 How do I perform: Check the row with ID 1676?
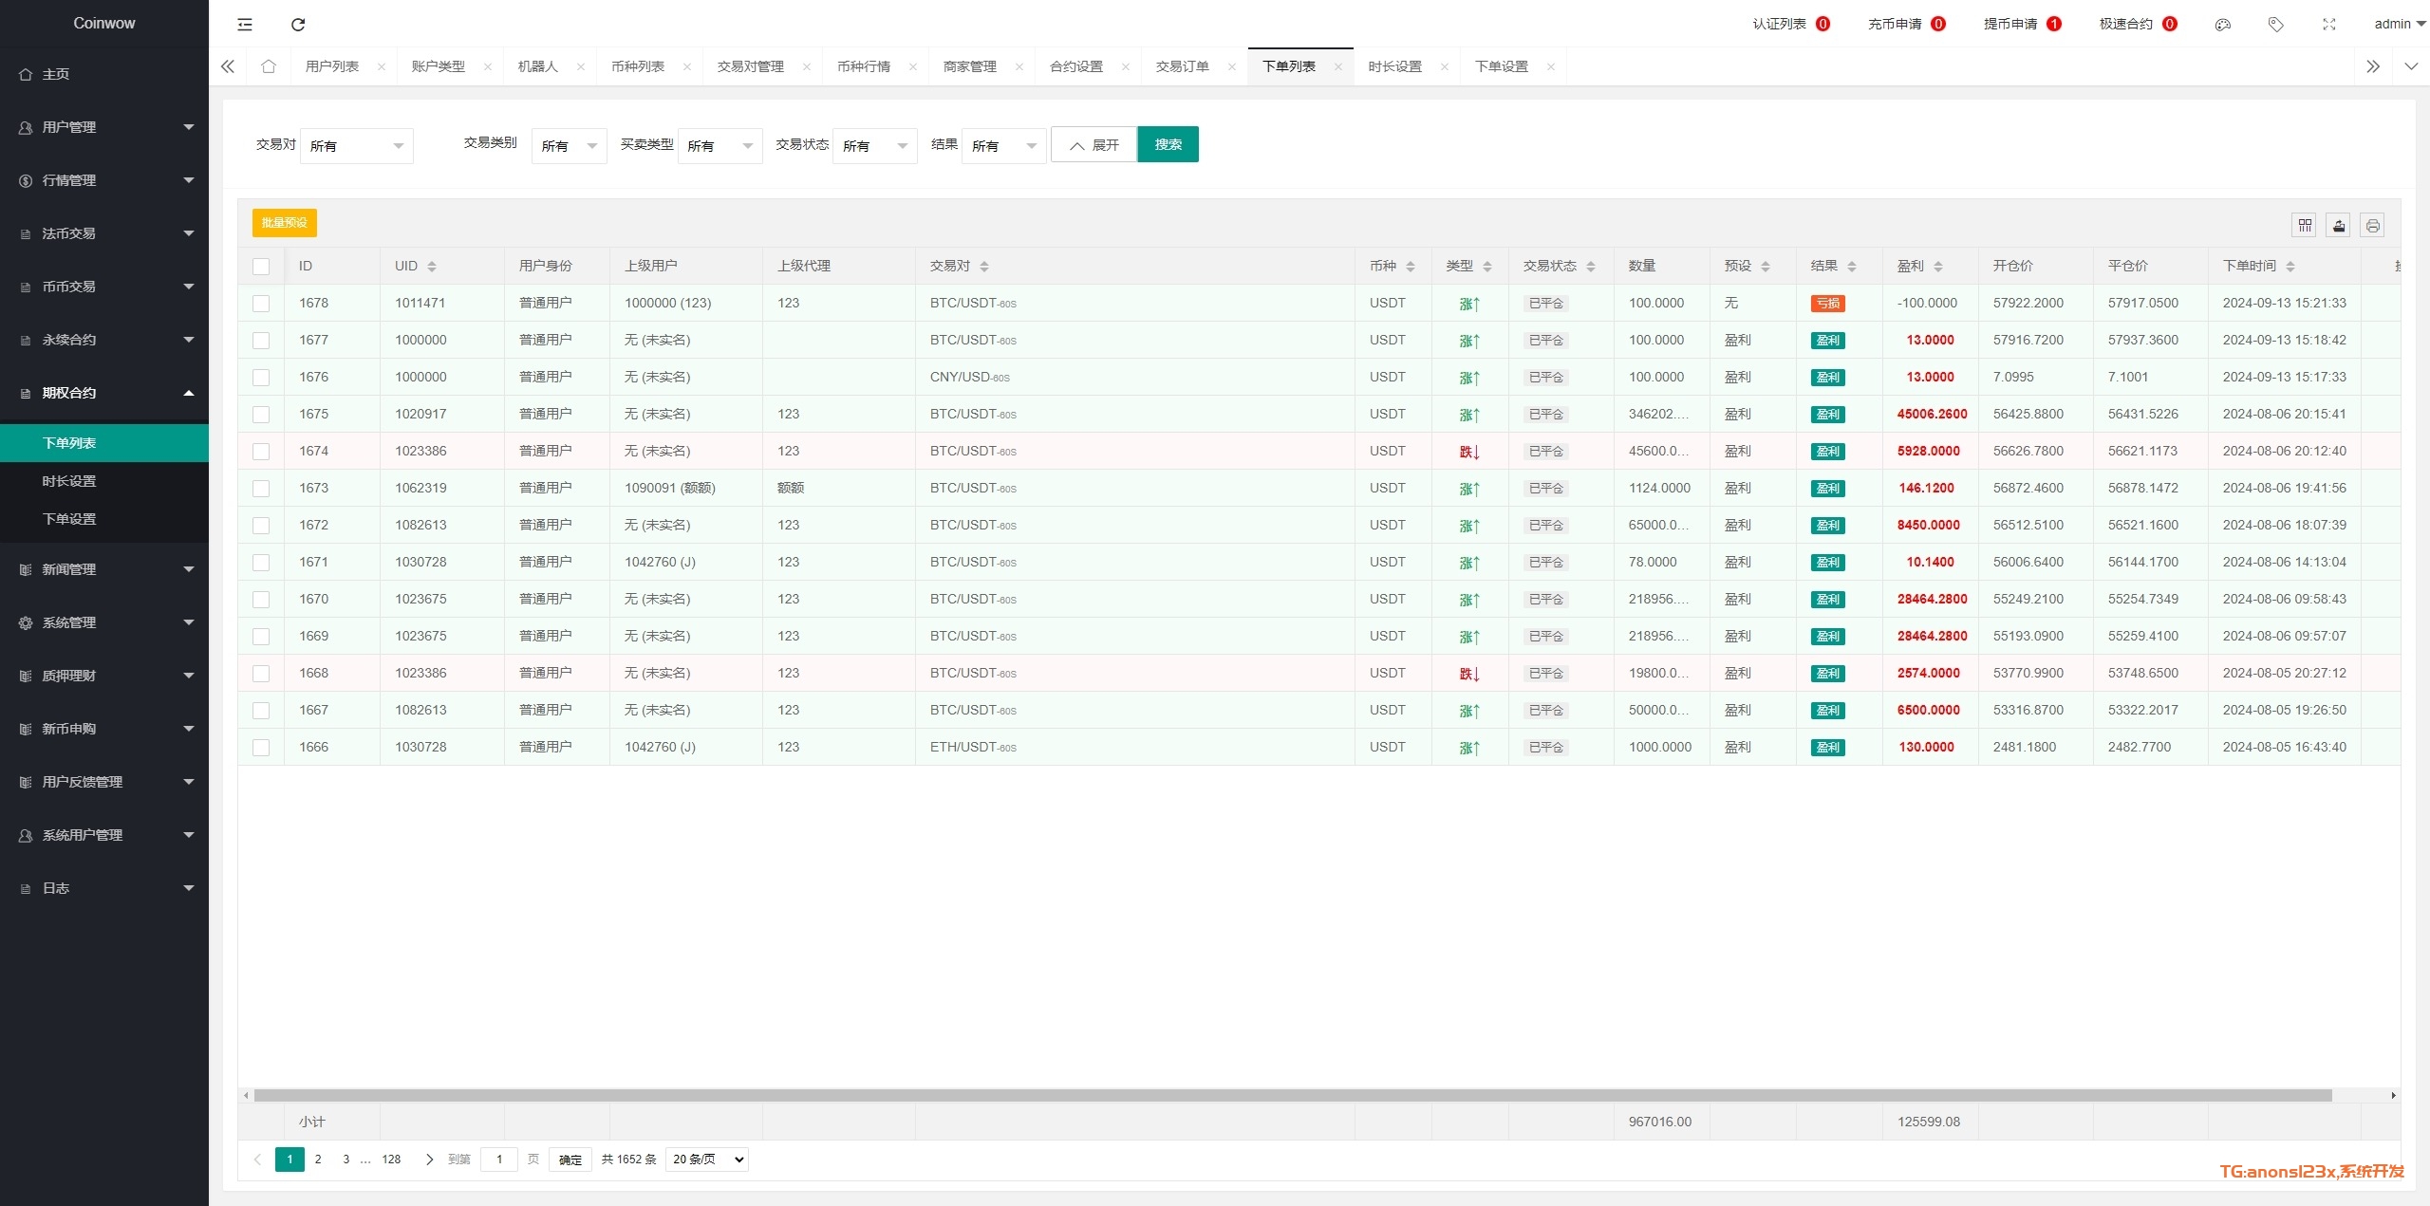(261, 378)
